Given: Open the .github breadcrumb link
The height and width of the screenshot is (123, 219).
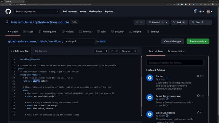Looking at the screenshot, I should coord(42,41).
